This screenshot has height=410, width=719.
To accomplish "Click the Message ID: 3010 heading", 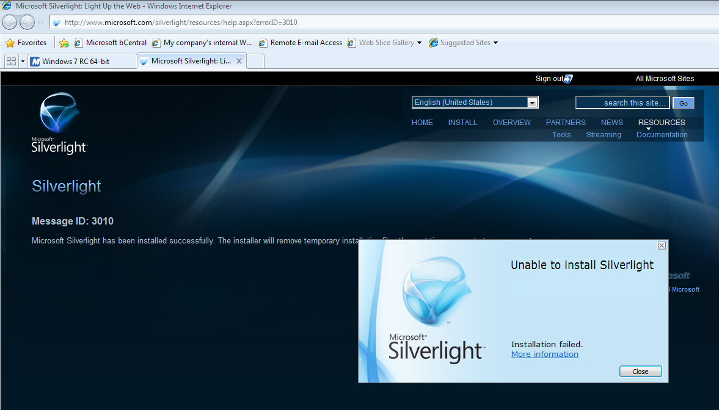I will click(73, 221).
